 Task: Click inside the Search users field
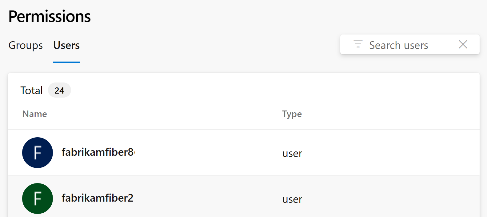click(x=398, y=45)
